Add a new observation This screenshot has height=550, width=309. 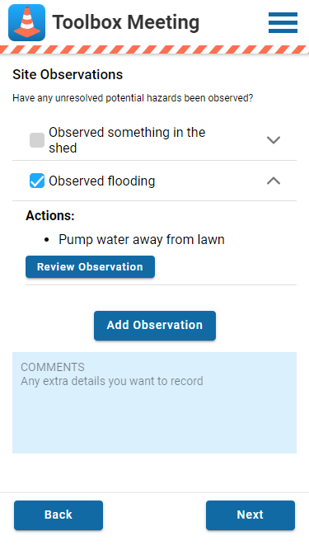(155, 325)
